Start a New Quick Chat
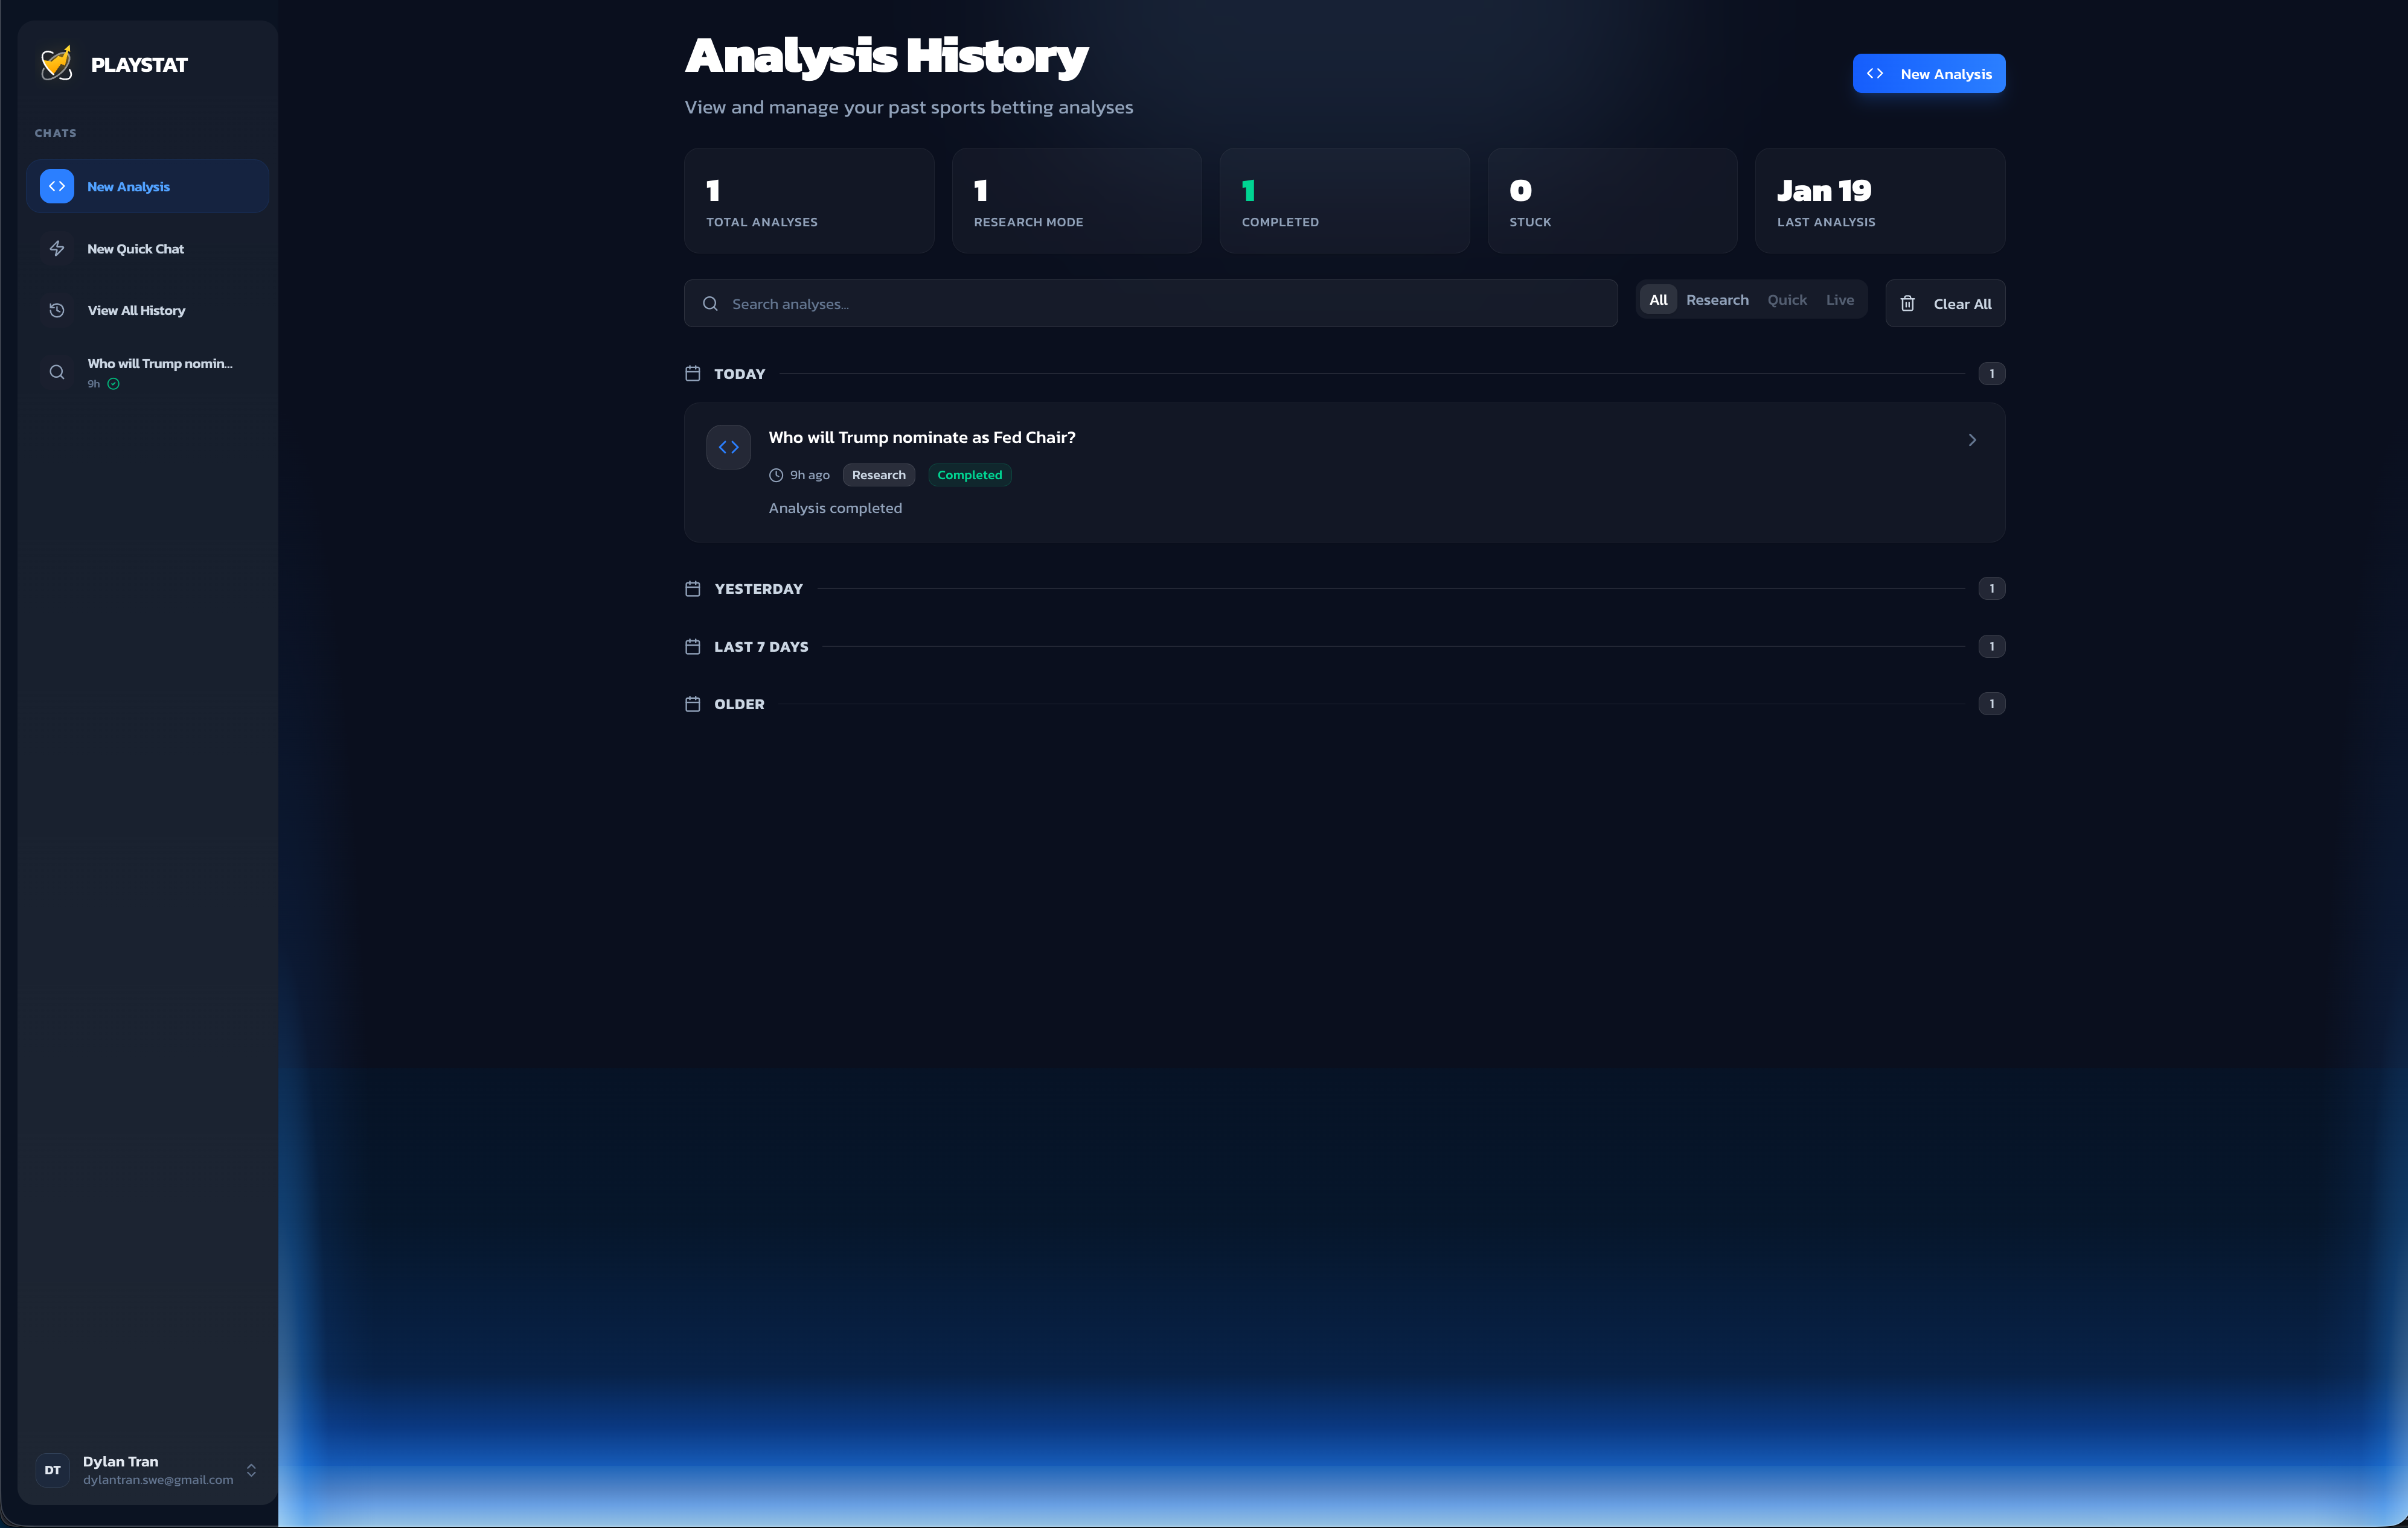 click(x=147, y=248)
